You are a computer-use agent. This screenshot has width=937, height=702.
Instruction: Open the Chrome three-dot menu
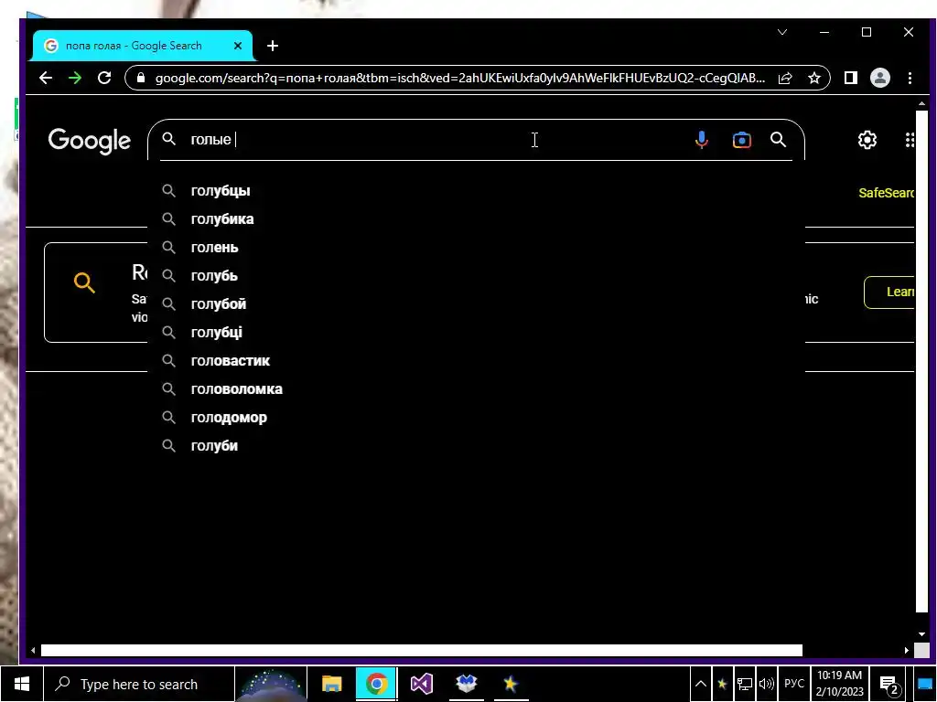(x=910, y=78)
